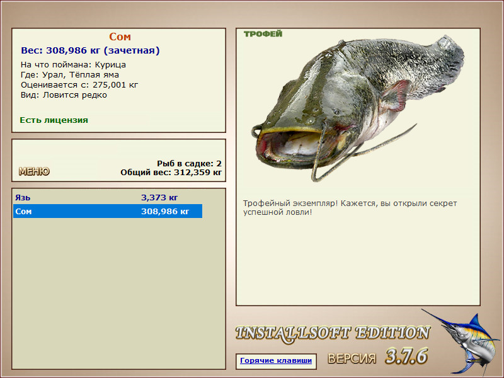504x378 pixels.
Task: Click the Вес: 308,986 кг (зачетная) line
Action: [x=90, y=50]
